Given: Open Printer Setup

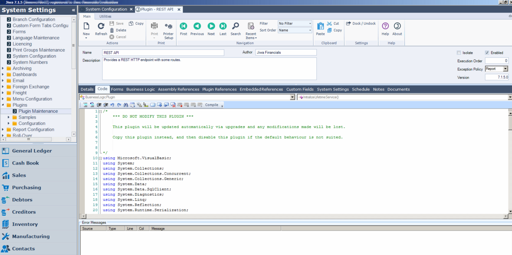Looking at the screenshot, I should [168, 27].
